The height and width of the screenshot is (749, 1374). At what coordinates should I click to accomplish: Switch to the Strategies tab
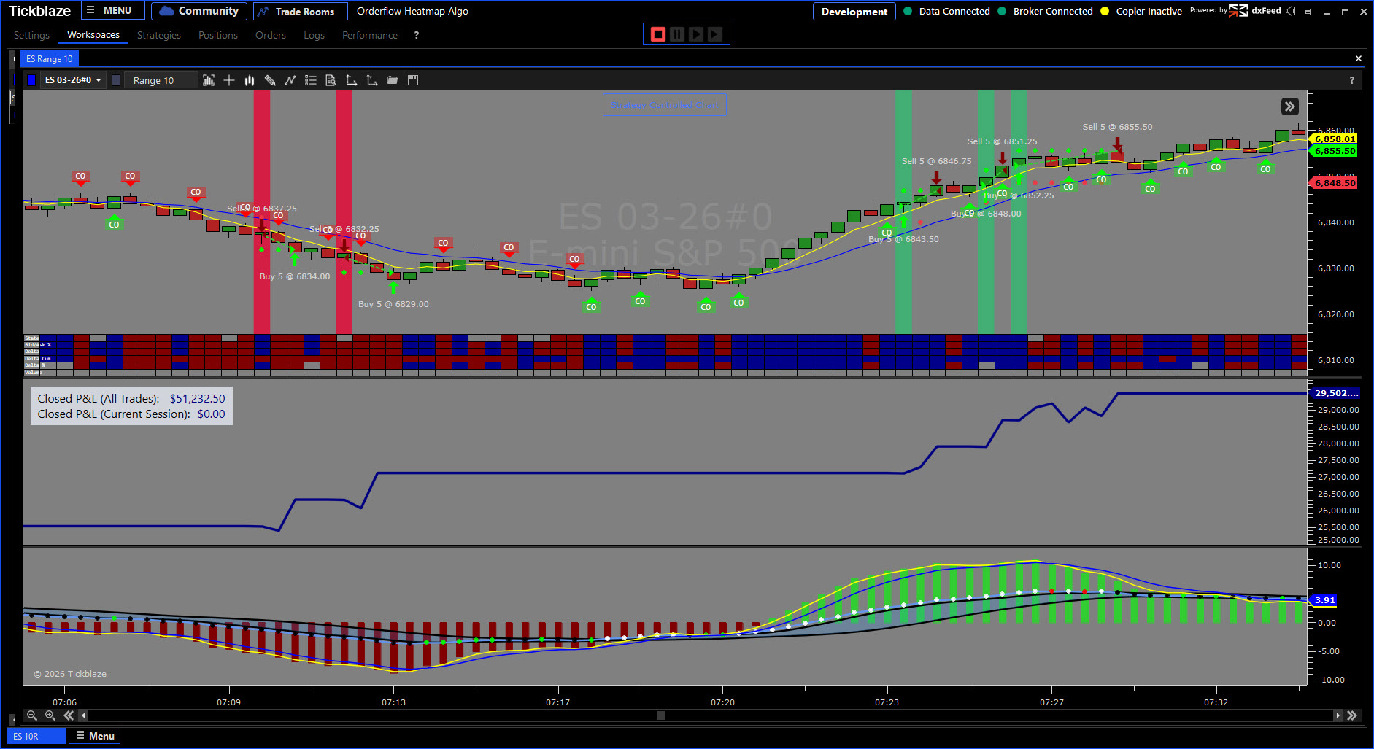pos(158,35)
